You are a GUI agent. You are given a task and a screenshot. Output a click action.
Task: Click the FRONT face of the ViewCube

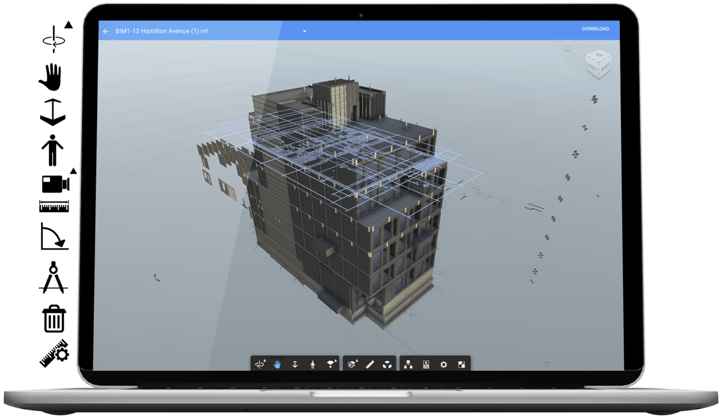tap(592, 67)
